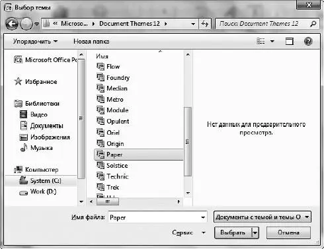Click the Back navigation arrow button

(x=12, y=24)
